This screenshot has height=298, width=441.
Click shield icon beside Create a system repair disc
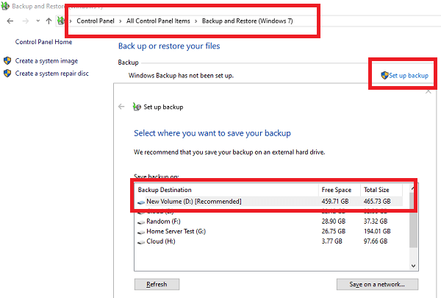click(x=7, y=74)
